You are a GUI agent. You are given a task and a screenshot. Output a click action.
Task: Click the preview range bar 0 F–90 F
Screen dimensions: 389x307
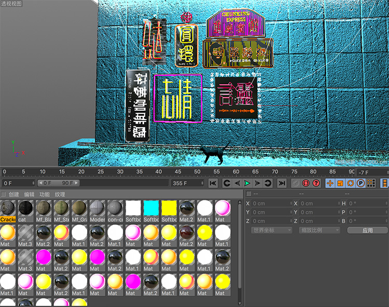tap(58, 183)
